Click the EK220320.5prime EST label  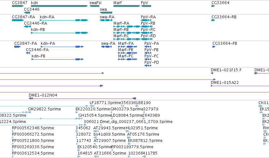[x=93, y=109]
